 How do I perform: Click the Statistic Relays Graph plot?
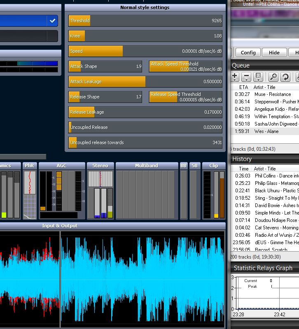(268, 293)
